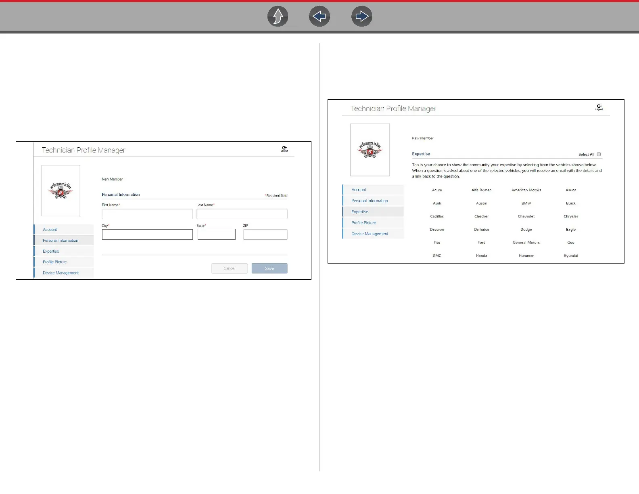Focus the Last Name input field
Image resolution: width=639 pixels, height=494 pixels.
tap(242, 214)
